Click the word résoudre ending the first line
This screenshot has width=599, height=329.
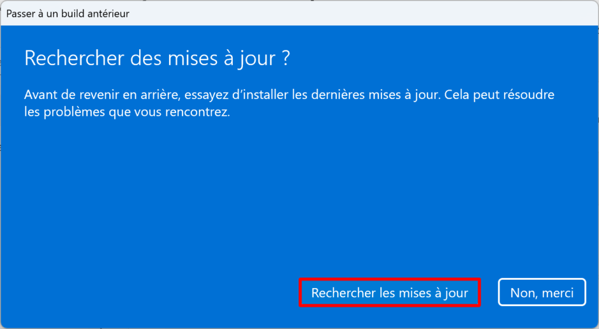(529, 94)
